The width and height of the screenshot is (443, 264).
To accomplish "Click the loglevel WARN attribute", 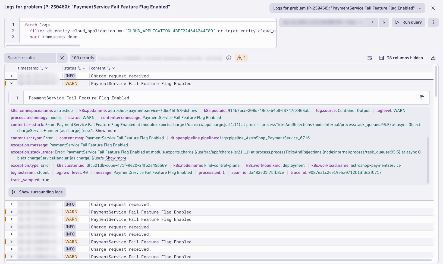I will (391, 111).
